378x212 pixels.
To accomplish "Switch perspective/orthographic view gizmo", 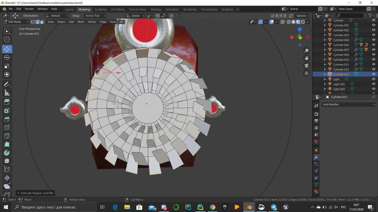I will [307, 73].
